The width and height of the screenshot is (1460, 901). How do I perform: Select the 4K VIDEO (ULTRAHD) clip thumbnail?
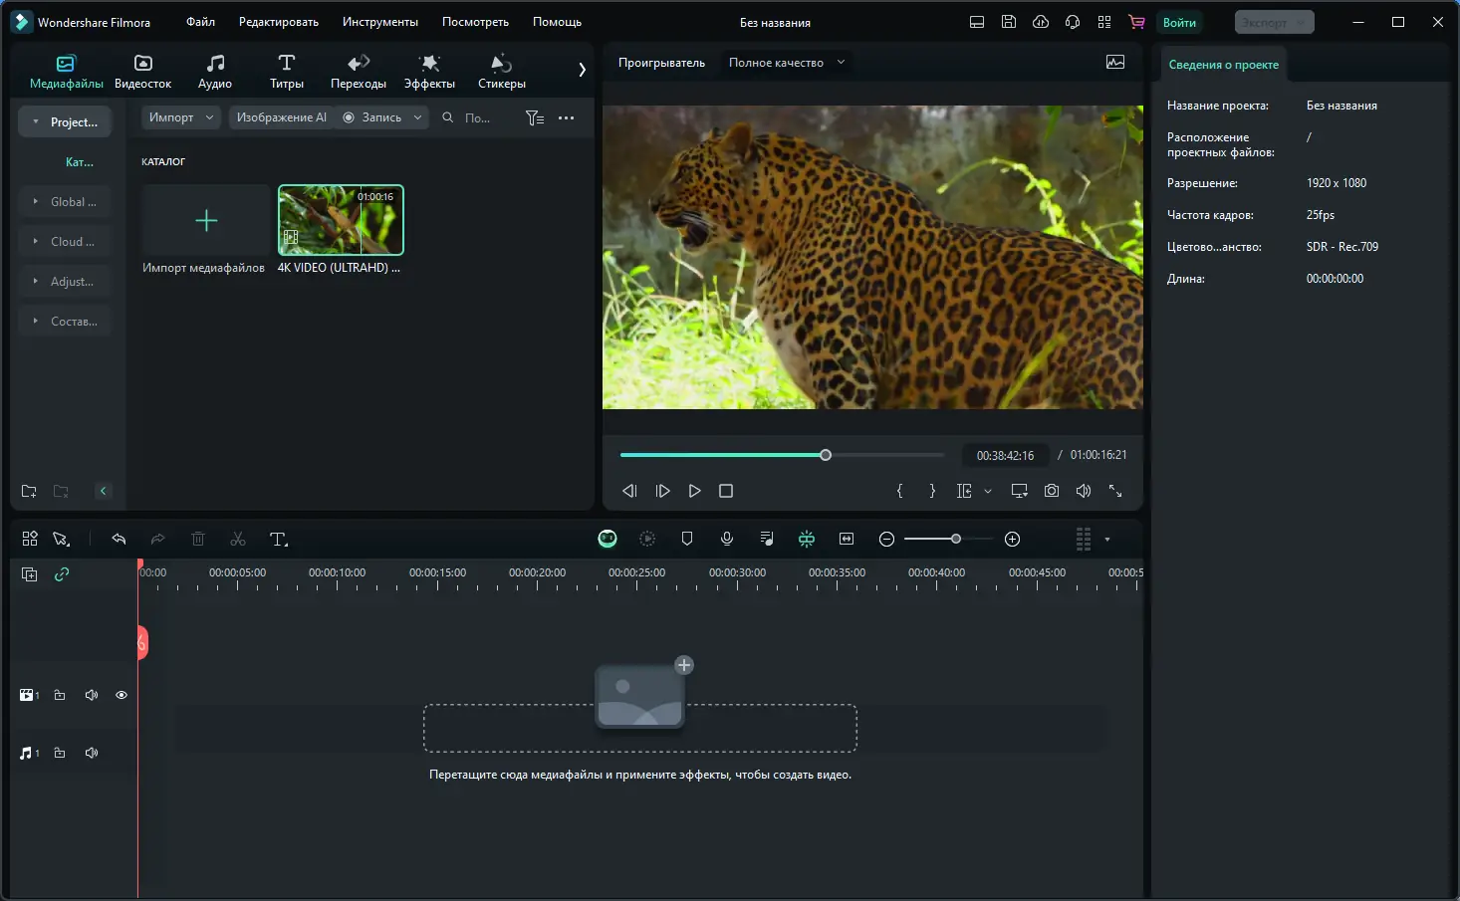(341, 220)
